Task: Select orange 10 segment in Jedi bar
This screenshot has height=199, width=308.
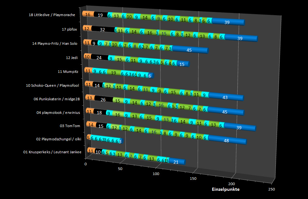Action: pyautogui.click(x=87, y=56)
